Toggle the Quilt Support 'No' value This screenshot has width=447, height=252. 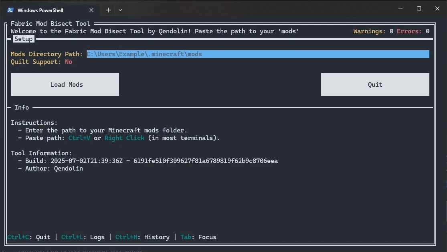[x=69, y=62]
